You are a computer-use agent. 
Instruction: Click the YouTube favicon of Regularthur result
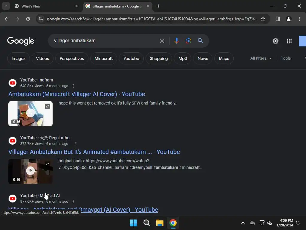(x=13, y=141)
